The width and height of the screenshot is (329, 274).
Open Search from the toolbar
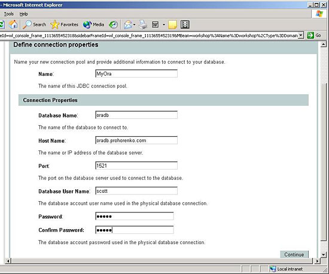35,24
